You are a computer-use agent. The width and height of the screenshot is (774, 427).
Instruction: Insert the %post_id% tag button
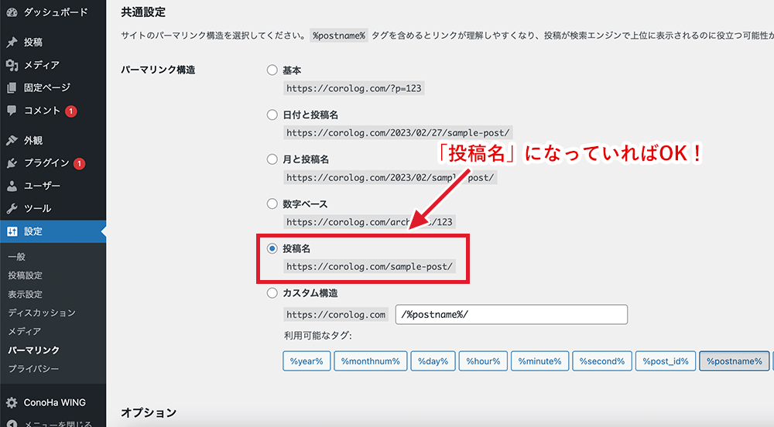point(664,361)
